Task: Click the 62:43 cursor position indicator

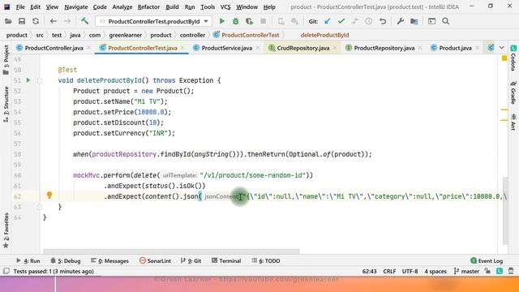Action: (x=370, y=271)
